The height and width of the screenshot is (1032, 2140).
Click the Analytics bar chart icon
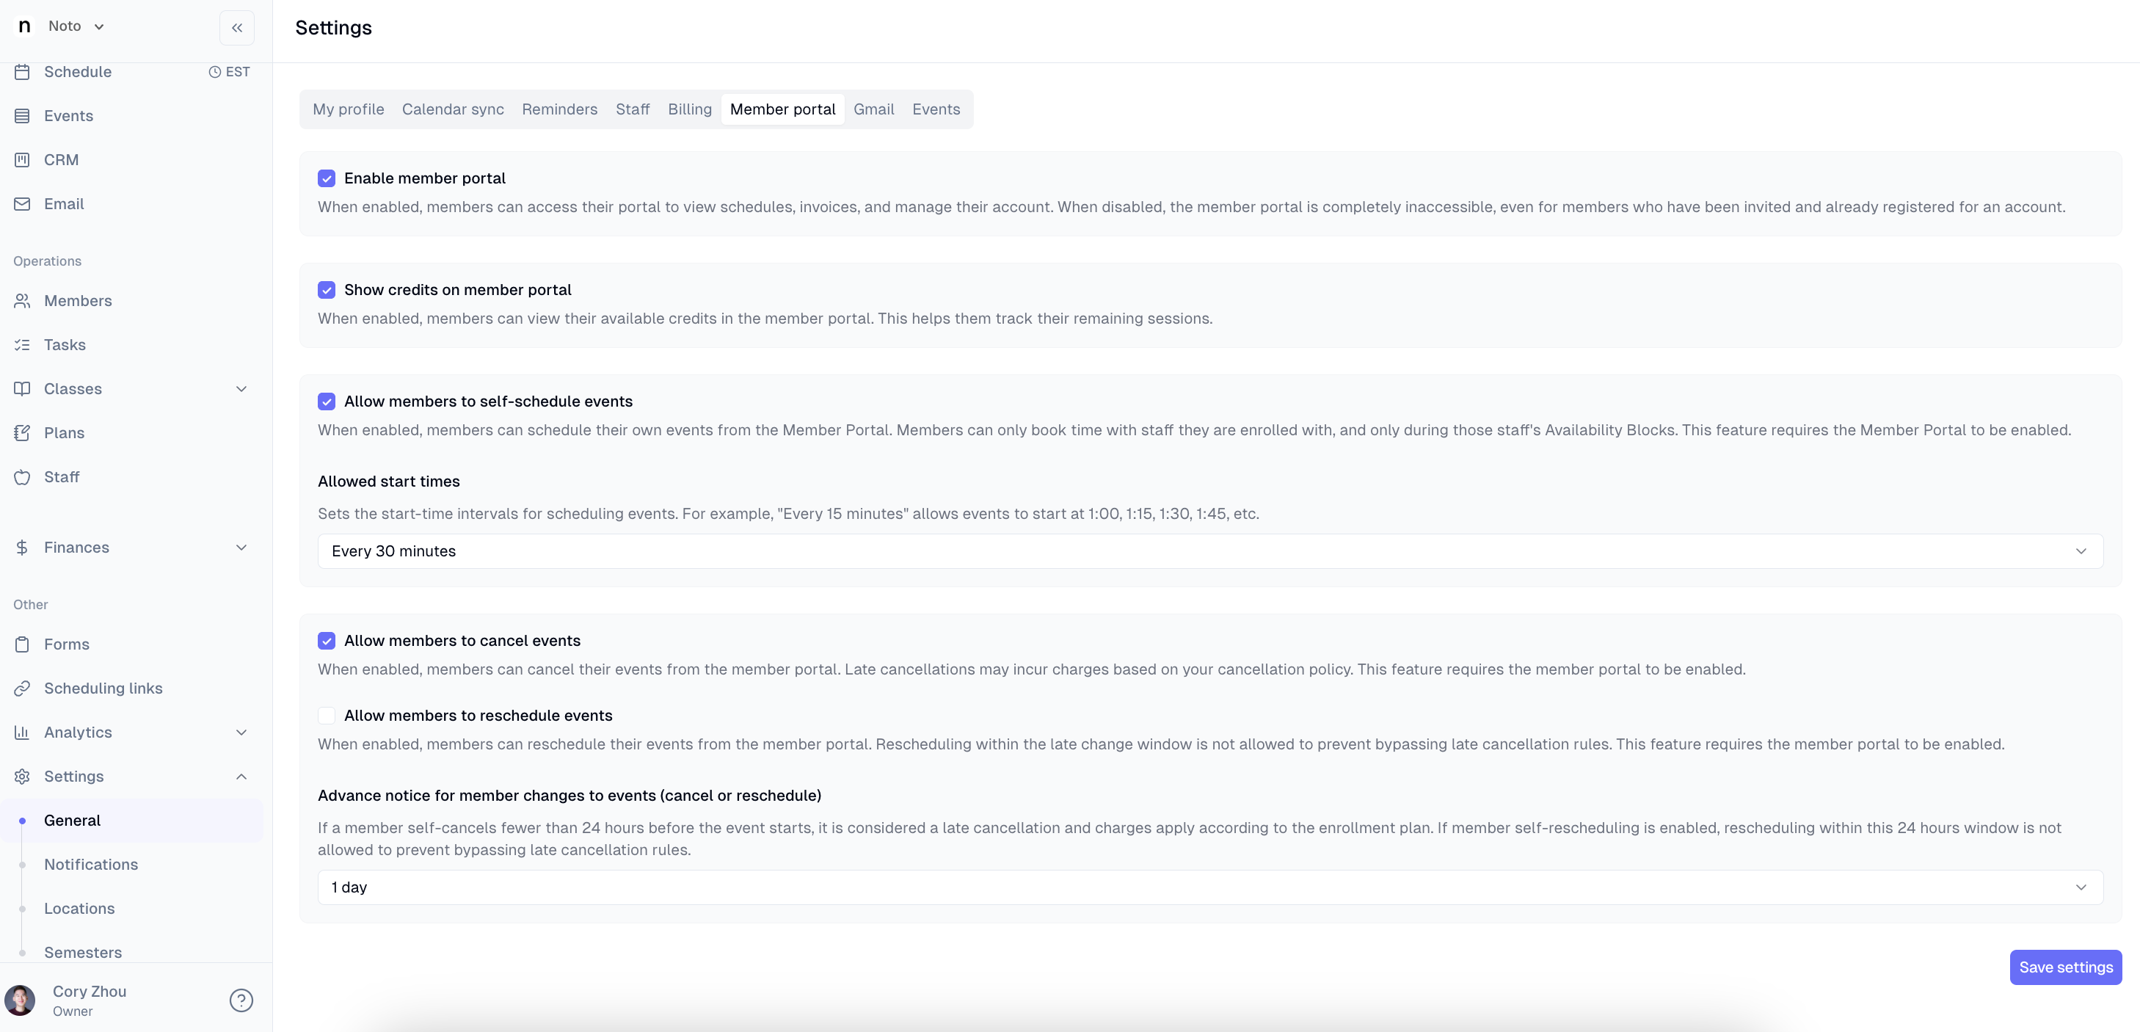[23, 732]
